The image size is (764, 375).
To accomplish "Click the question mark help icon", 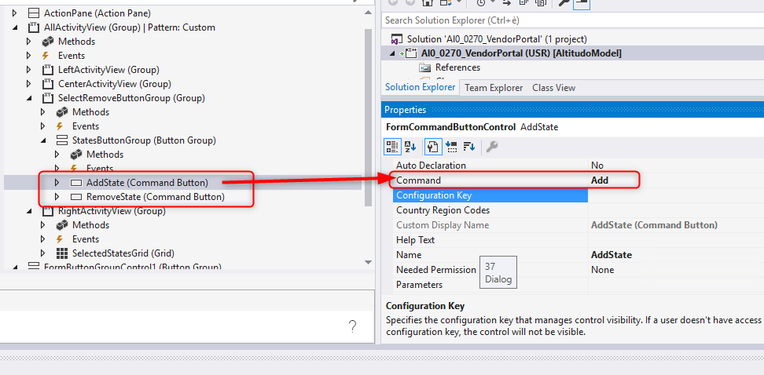I will pos(354,326).
